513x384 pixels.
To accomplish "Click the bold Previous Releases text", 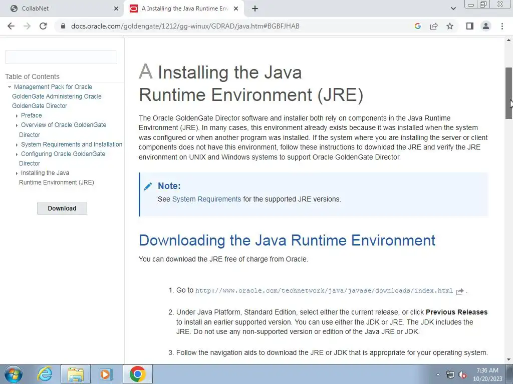I will click(456, 312).
